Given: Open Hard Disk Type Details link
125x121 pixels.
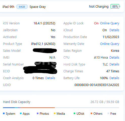Looking at the screenshot, I should [114, 64].
